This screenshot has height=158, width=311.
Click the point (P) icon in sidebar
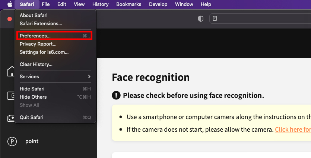tap(12, 141)
